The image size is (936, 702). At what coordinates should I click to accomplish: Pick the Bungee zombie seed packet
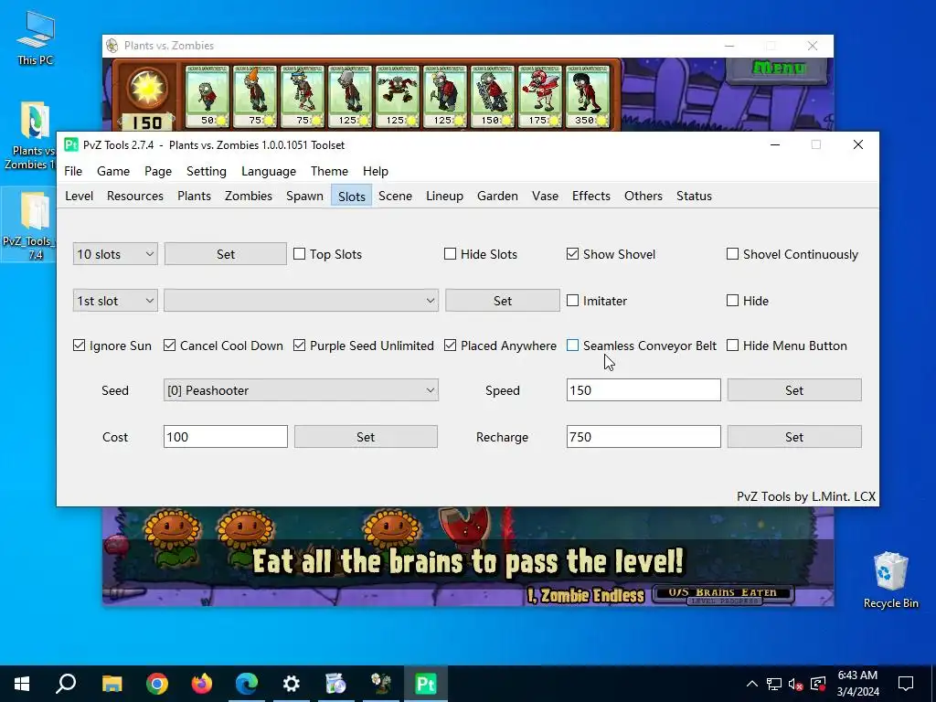(398, 96)
